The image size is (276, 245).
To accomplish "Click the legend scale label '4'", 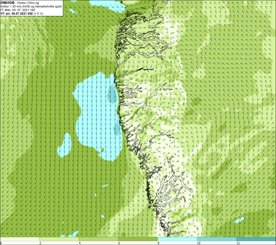I will 80,243.
